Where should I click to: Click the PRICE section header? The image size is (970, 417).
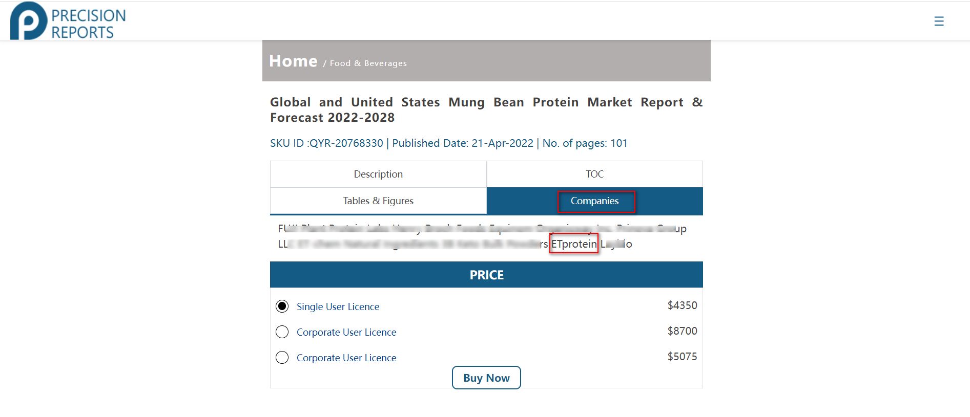pos(486,275)
